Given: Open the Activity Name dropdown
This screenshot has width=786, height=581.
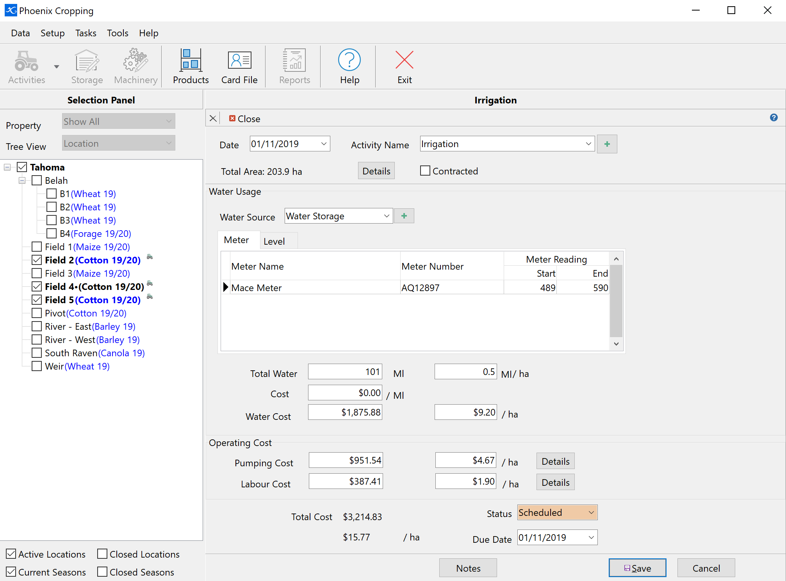Looking at the screenshot, I should pyautogui.click(x=588, y=144).
